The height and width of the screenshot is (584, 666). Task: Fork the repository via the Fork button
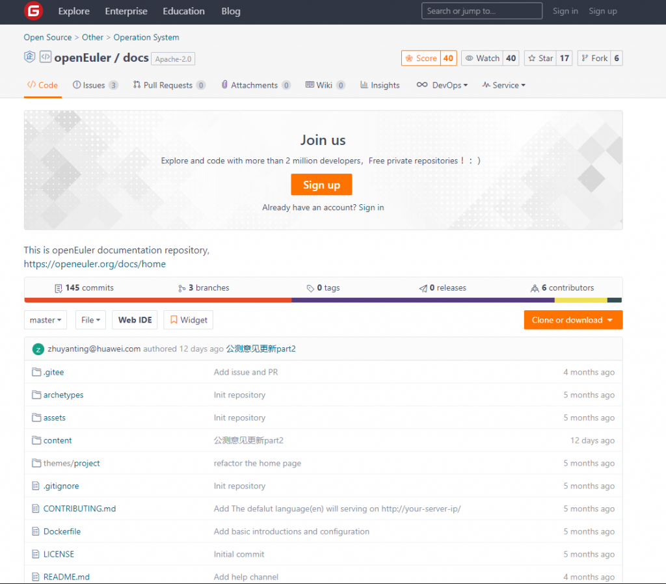[x=593, y=59]
